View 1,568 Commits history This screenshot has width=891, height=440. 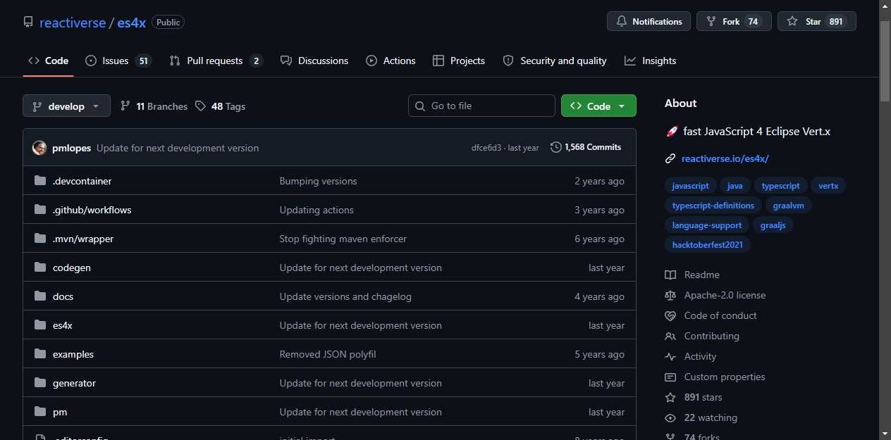(586, 147)
